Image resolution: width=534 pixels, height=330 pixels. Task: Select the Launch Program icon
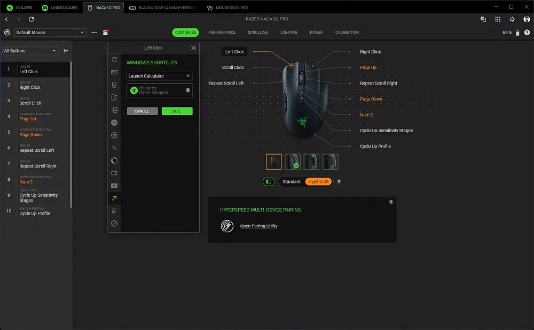tap(114, 173)
